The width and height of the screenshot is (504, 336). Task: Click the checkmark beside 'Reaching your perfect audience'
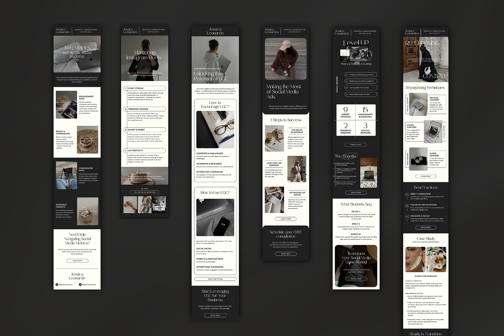[x=346, y=81]
